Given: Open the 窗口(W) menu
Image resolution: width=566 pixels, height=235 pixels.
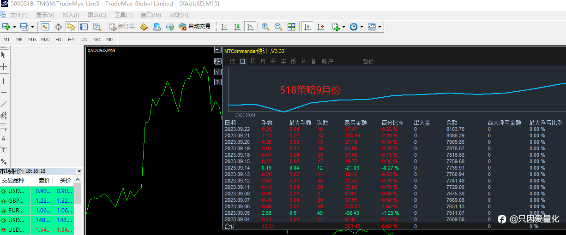Looking at the screenshot, I should 151,15.
